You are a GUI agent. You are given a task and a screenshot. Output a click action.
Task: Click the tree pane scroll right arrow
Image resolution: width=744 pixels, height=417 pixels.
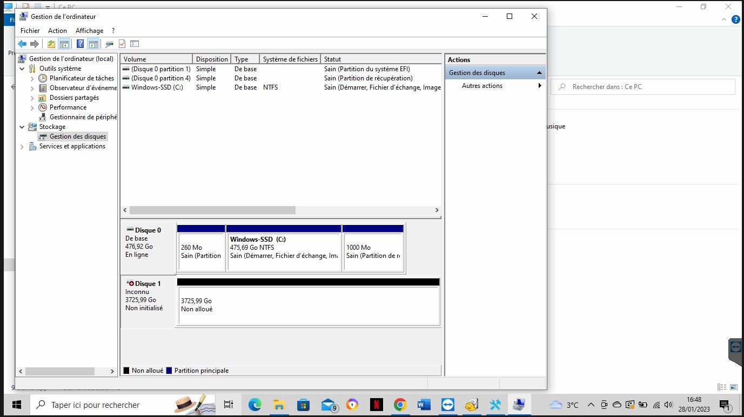[x=112, y=371]
